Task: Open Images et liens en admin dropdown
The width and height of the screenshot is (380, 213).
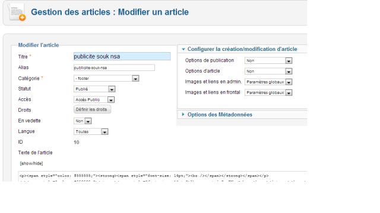Action: pyautogui.click(x=268, y=82)
